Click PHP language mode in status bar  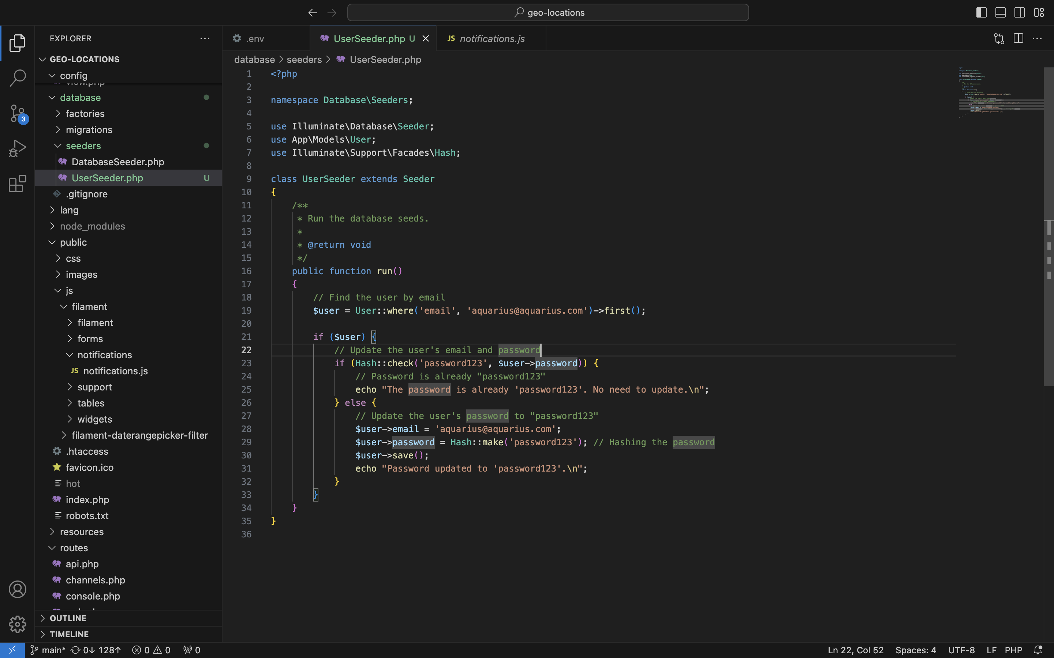click(1013, 650)
